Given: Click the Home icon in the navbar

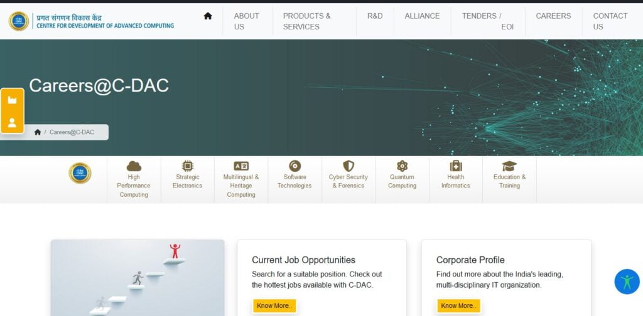Looking at the screenshot, I should coord(208,16).
